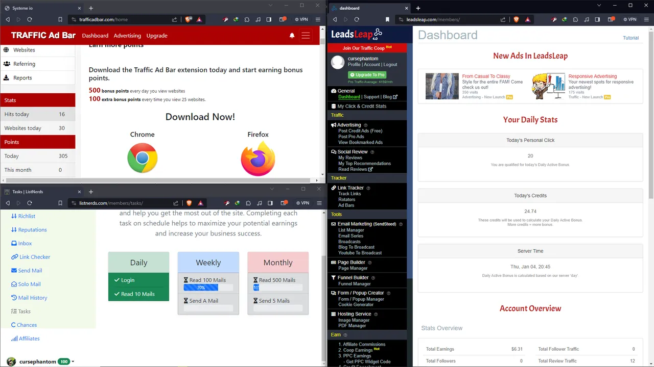Click the Read 500 Mails progress bar
This screenshot has width=654, height=367.
278,287
